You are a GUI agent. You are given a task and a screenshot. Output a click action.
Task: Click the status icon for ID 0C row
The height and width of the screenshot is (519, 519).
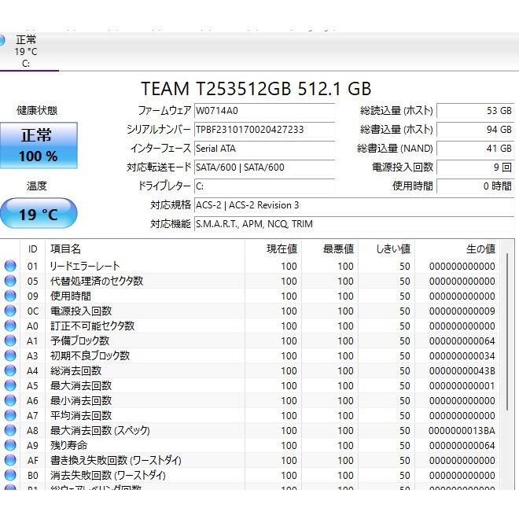coord(10,311)
